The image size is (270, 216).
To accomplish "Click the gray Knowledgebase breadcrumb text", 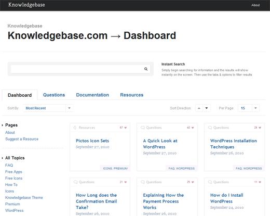I will 25,26.
